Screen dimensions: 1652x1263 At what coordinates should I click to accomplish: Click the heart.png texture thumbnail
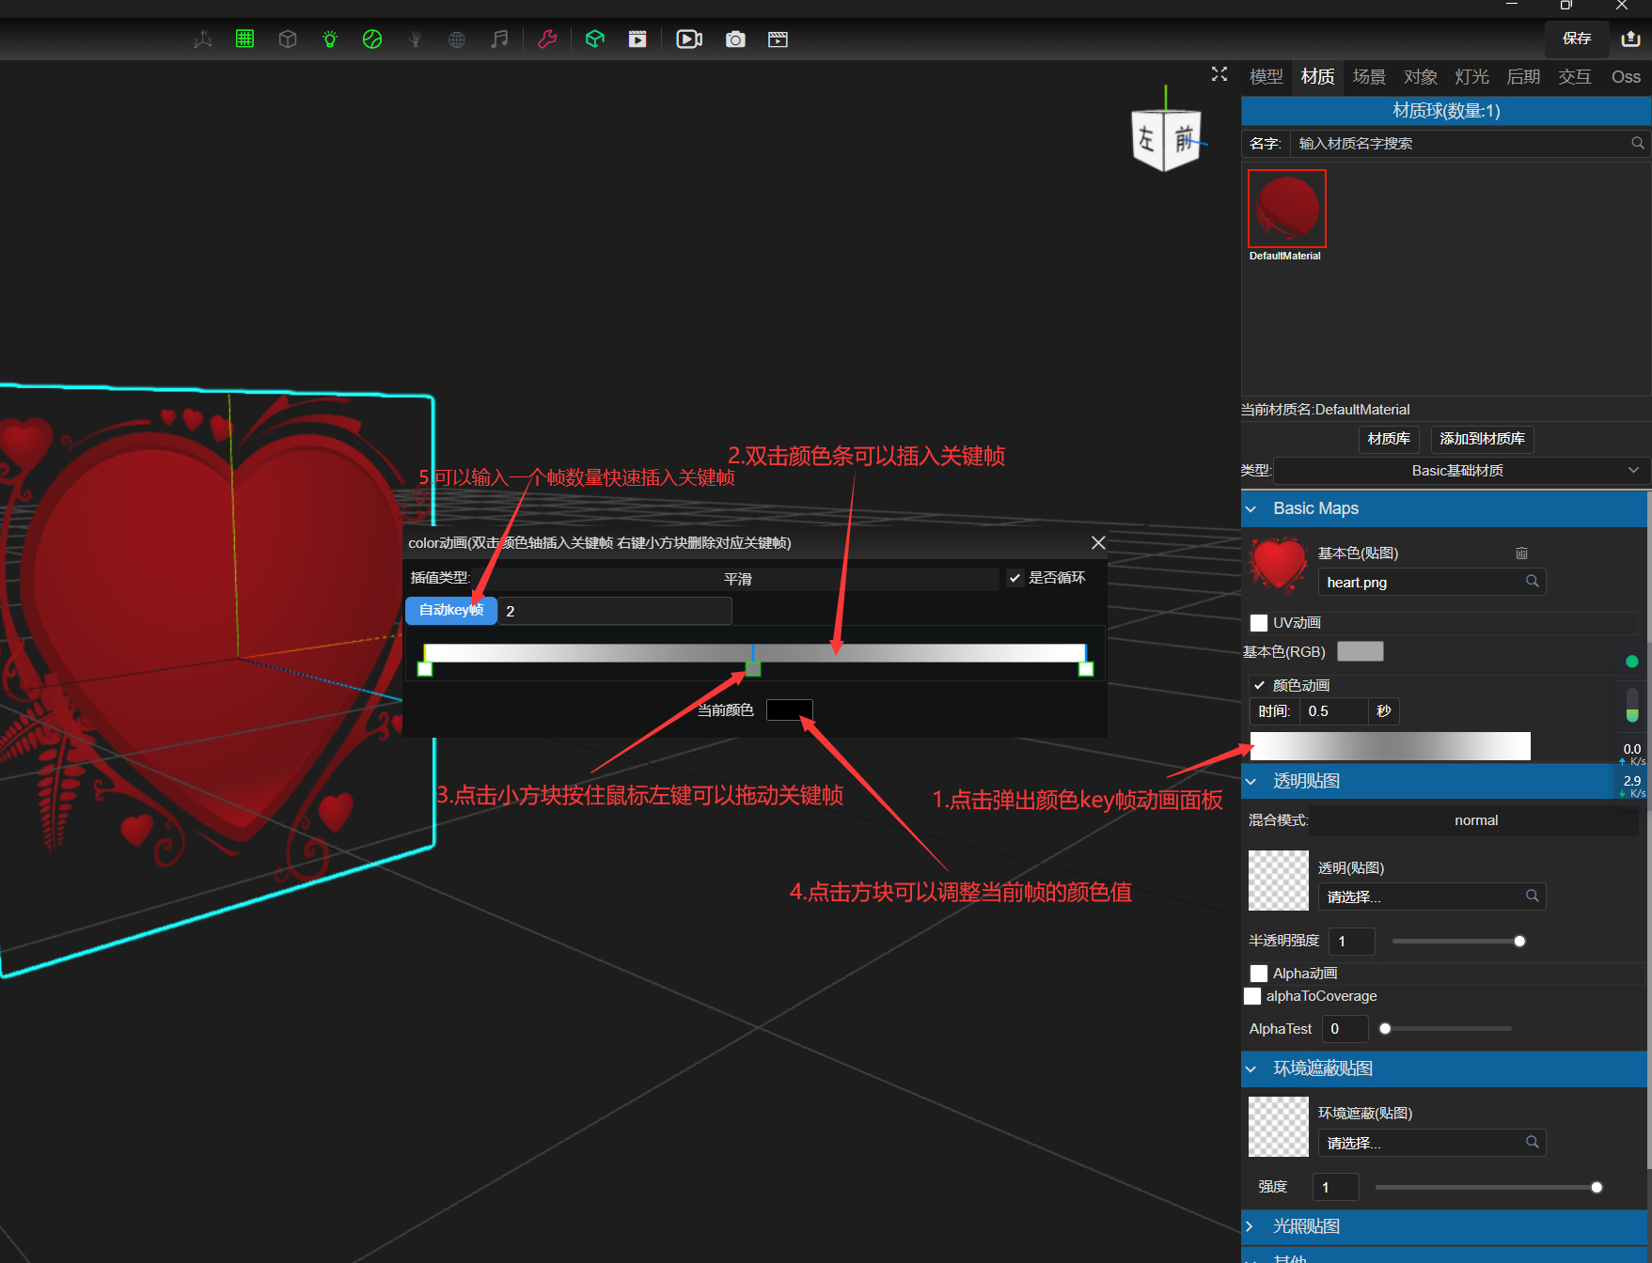[x=1278, y=566]
